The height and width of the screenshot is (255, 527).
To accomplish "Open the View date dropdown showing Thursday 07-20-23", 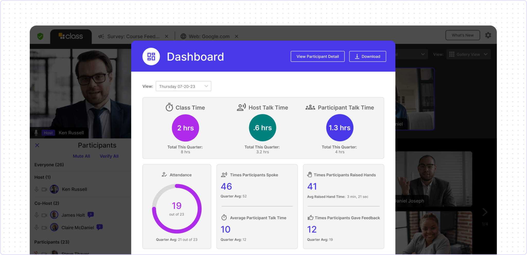I will click(183, 86).
